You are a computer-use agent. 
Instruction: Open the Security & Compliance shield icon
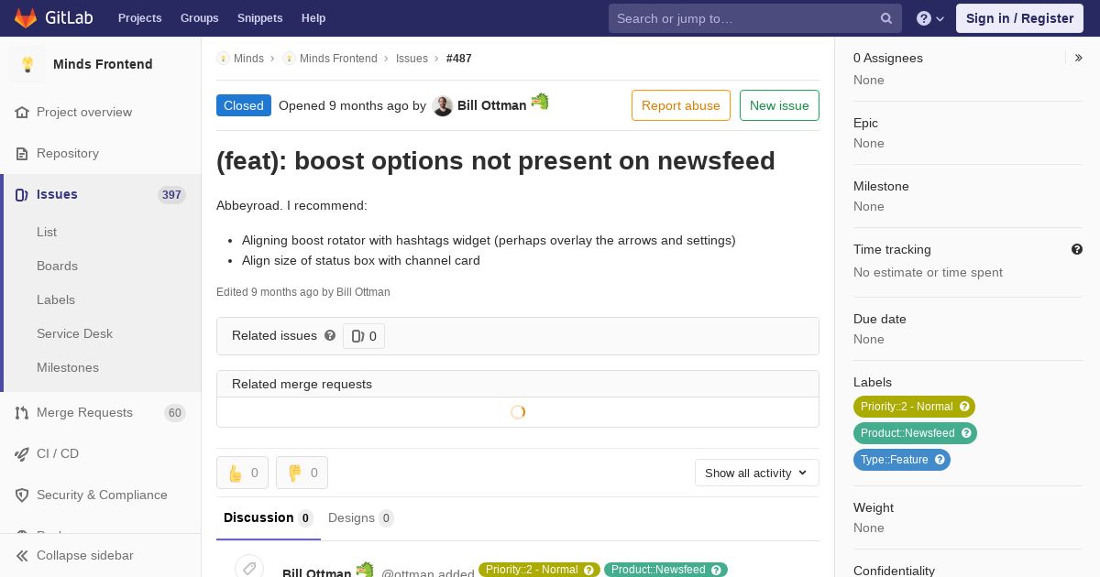click(22, 495)
